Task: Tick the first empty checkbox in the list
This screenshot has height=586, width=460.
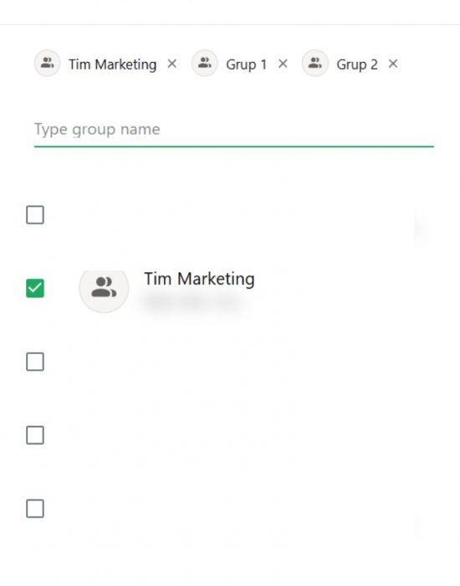Action: coord(35,215)
